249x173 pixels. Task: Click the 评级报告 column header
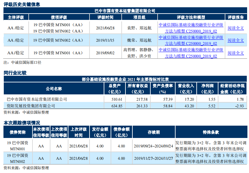click(236, 17)
